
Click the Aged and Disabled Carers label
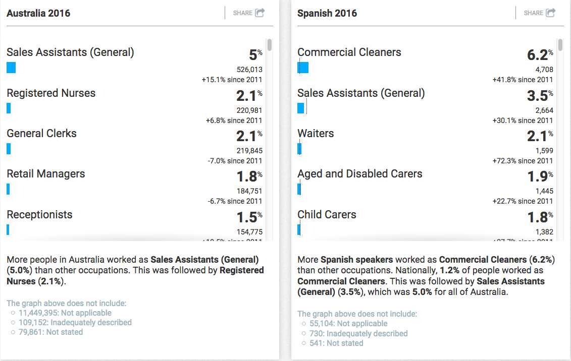(360, 174)
